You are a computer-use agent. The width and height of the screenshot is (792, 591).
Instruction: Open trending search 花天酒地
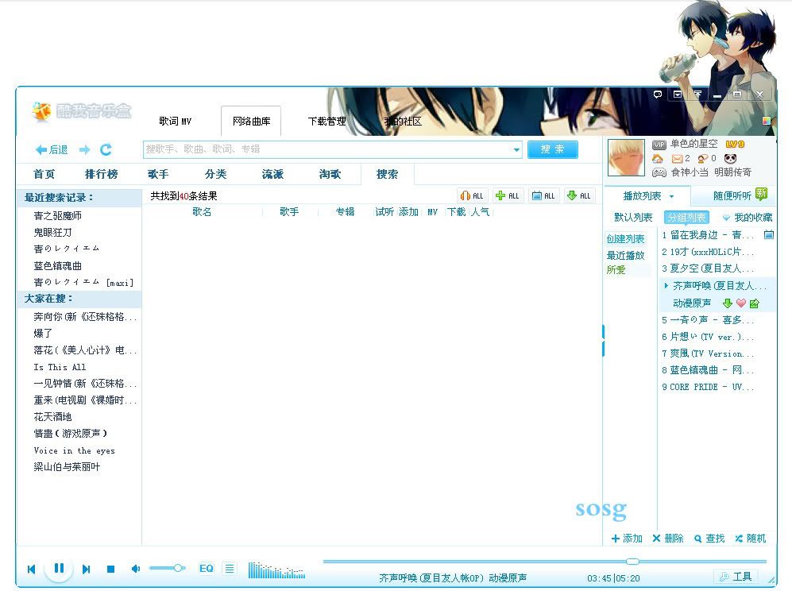52,417
